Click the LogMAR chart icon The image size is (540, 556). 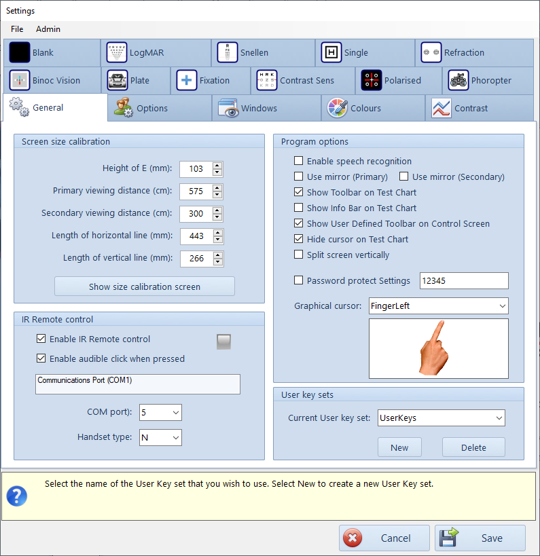(x=117, y=53)
